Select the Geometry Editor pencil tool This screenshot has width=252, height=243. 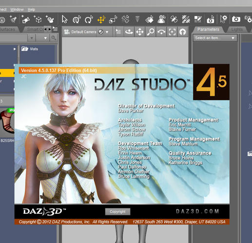[x=198, y=19]
